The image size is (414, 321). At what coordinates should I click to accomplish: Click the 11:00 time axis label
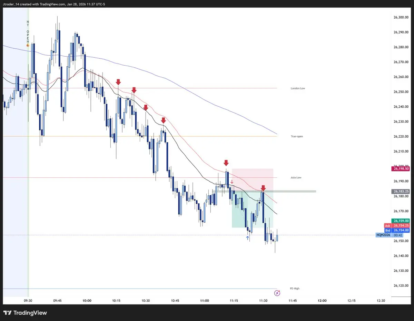pos(204,301)
